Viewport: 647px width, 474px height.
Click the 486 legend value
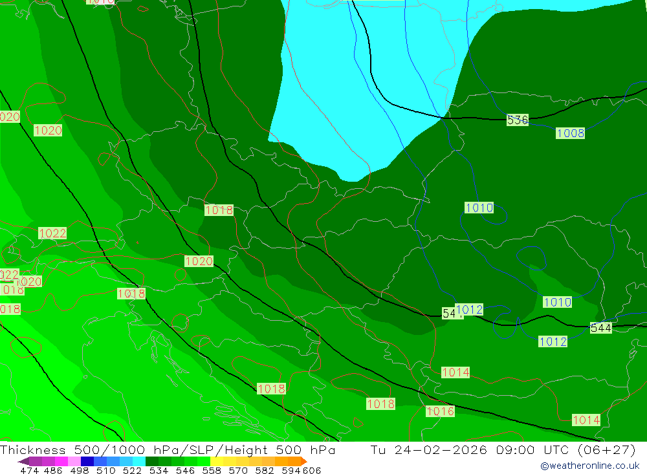[53, 470]
